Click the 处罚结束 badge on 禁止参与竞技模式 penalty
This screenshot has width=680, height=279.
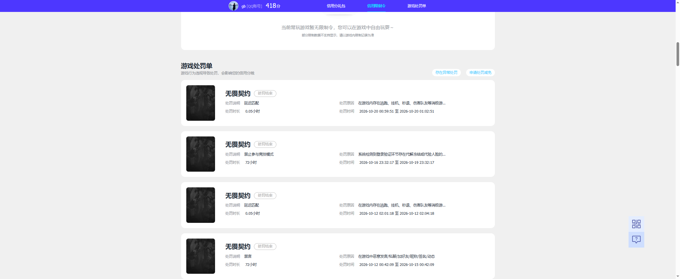265,144
